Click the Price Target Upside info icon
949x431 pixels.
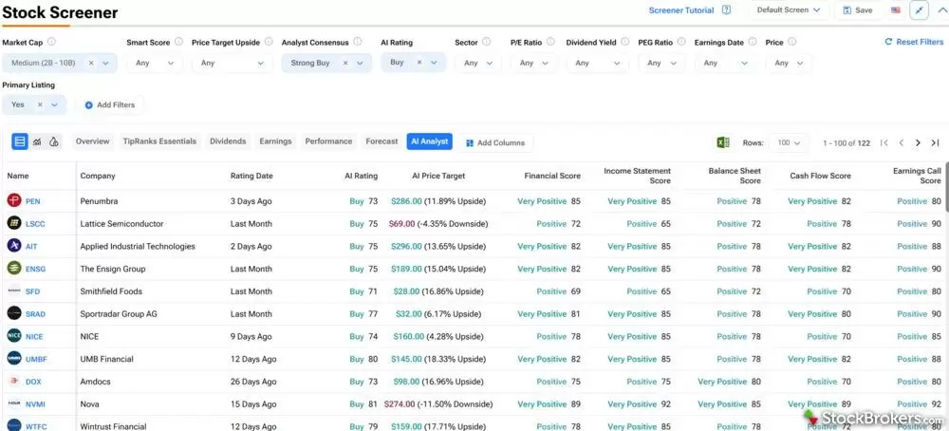click(x=269, y=42)
